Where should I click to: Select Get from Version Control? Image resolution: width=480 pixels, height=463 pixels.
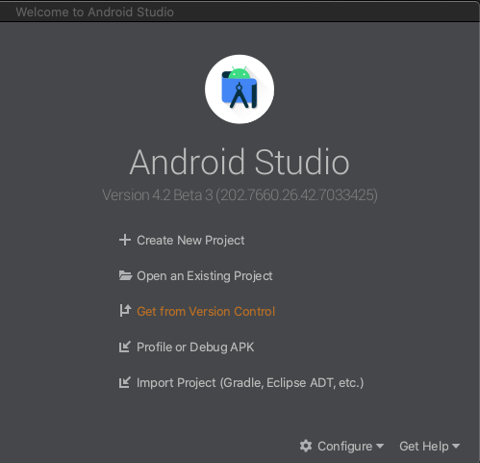(x=206, y=312)
